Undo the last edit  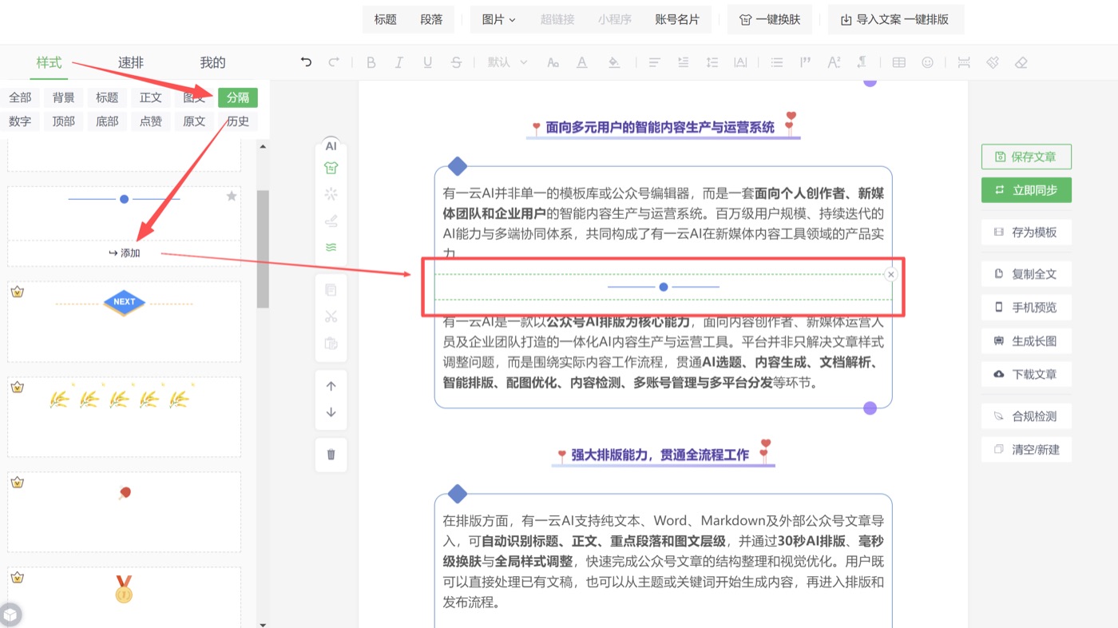point(306,62)
